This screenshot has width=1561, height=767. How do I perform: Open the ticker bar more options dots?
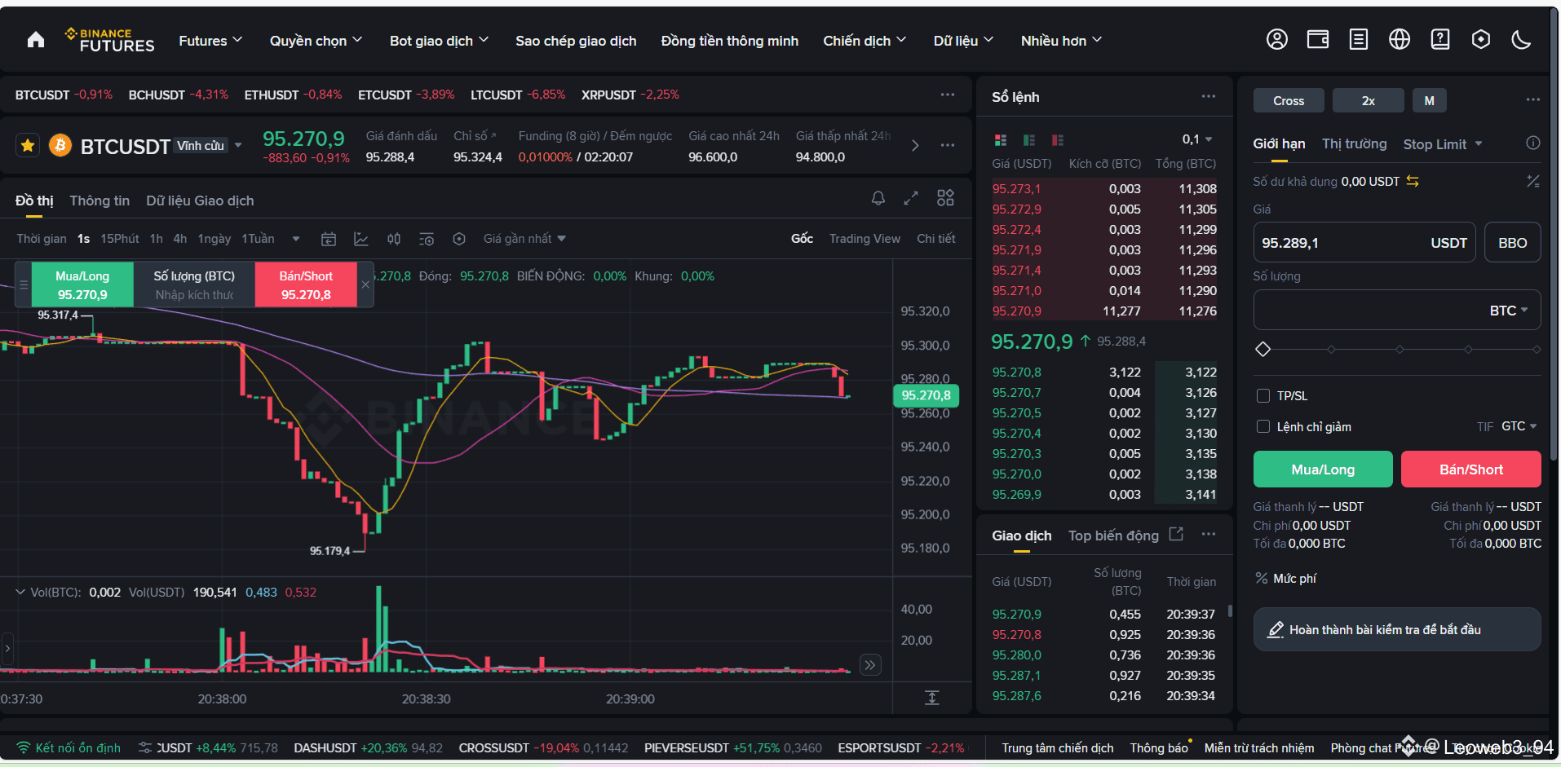(x=947, y=95)
